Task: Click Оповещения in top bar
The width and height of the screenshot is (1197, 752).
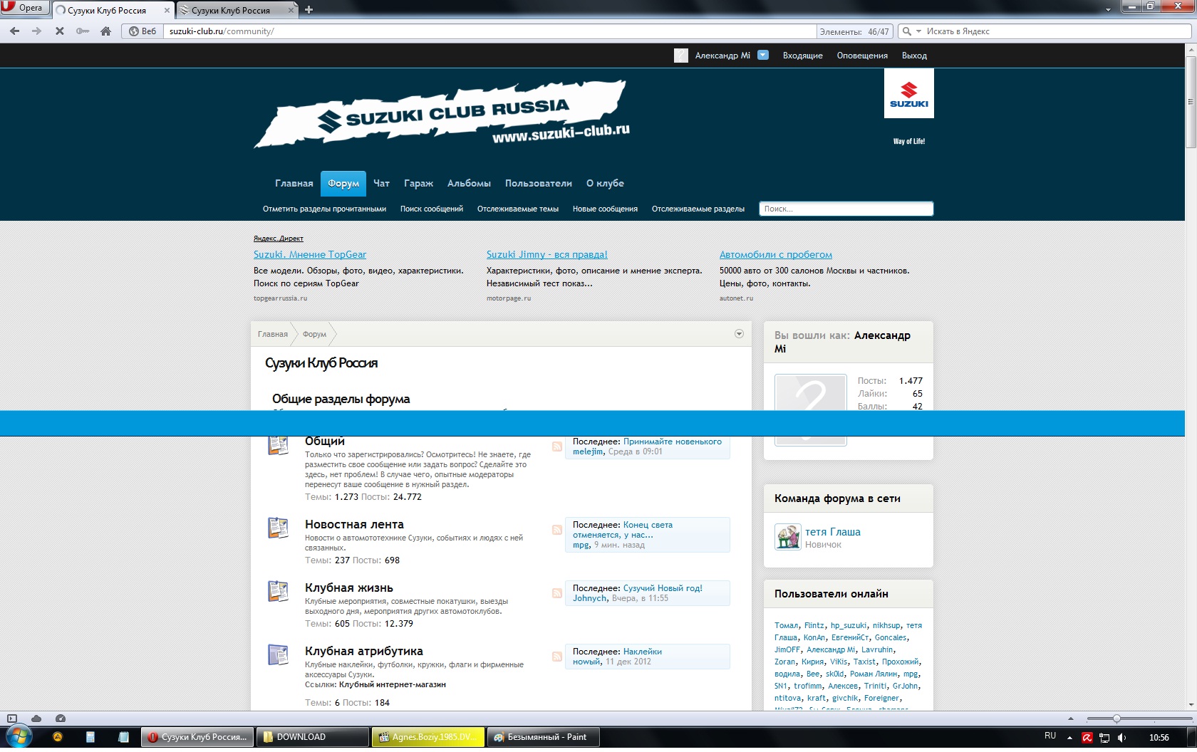Action: (862, 56)
